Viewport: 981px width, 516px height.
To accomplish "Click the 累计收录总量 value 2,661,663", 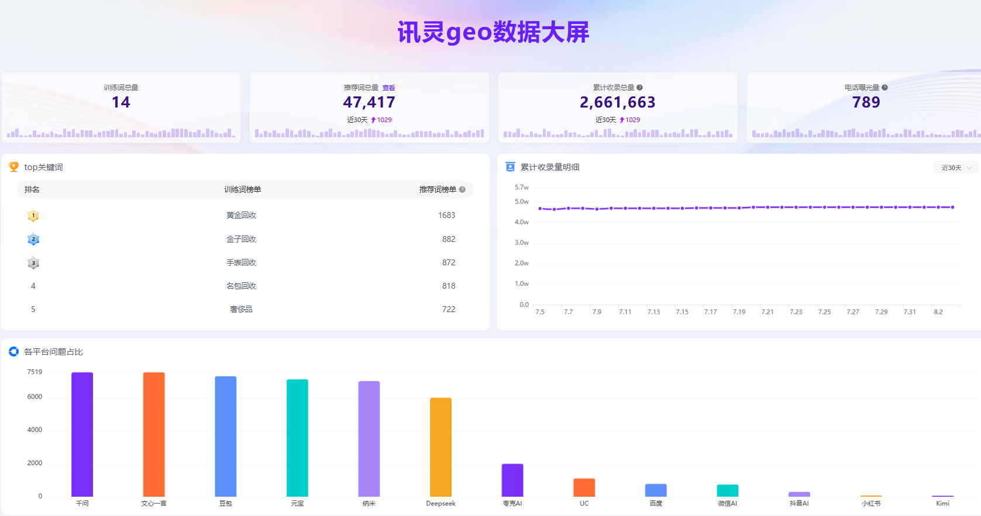I will pos(618,102).
